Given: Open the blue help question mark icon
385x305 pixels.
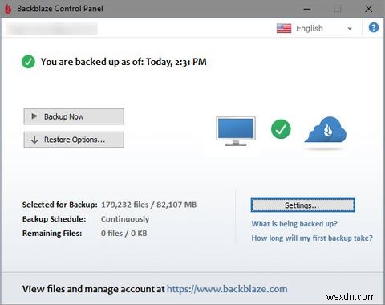Looking at the screenshot, I should click(374, 27).
